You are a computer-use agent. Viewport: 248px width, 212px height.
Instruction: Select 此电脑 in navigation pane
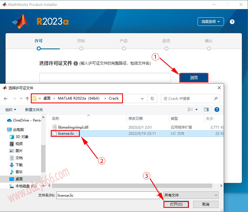(x=15, y=130)
